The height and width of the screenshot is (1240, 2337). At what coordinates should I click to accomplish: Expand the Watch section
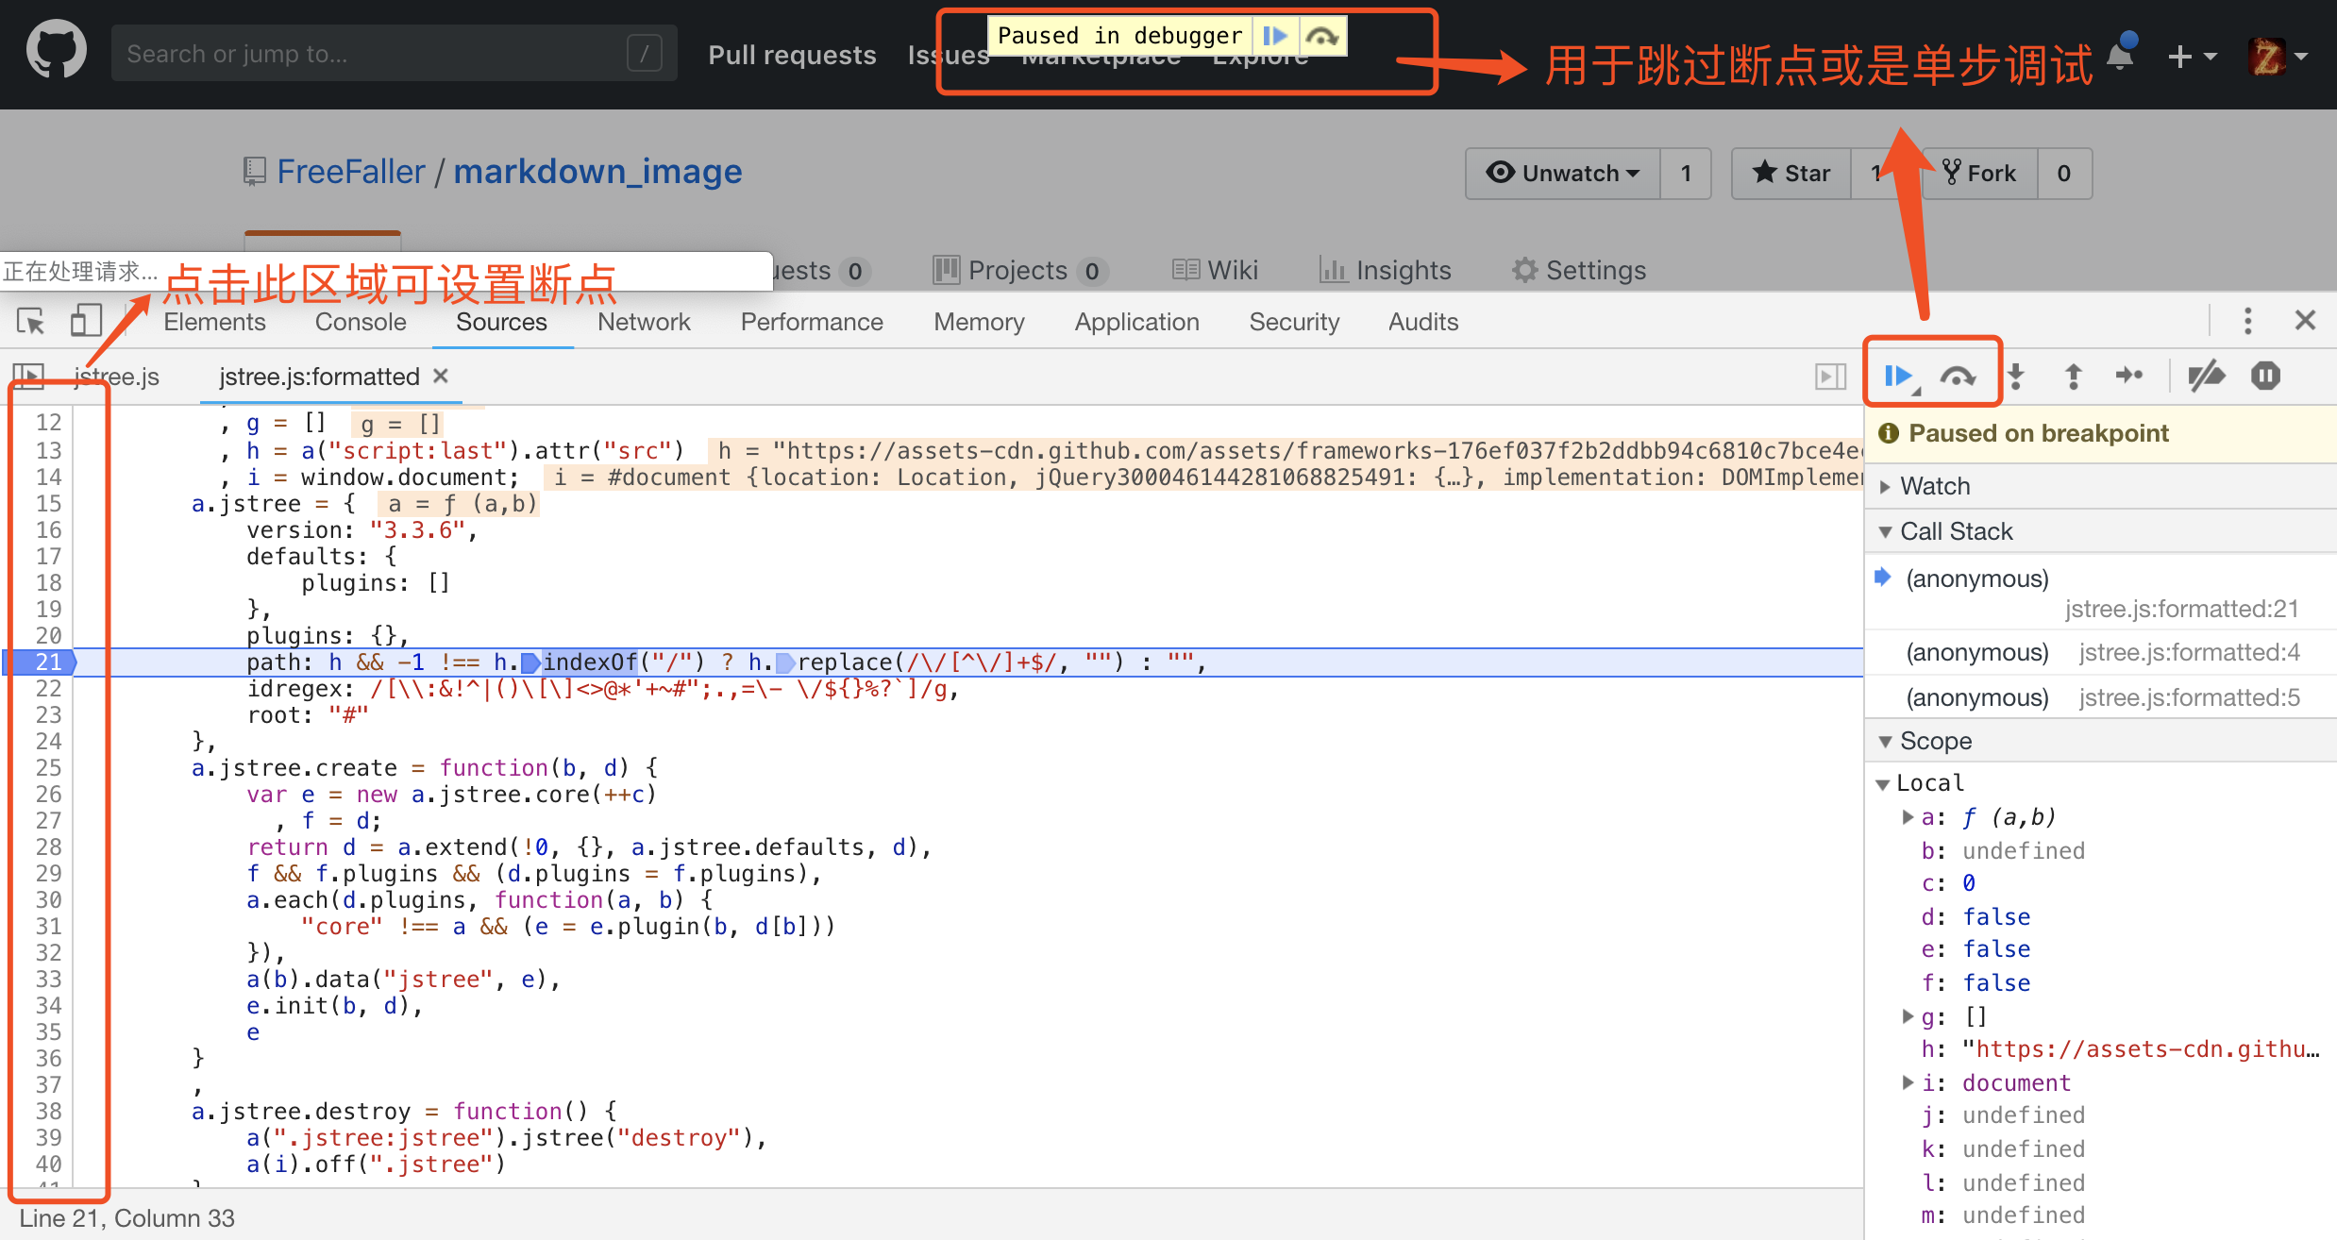1935,486
